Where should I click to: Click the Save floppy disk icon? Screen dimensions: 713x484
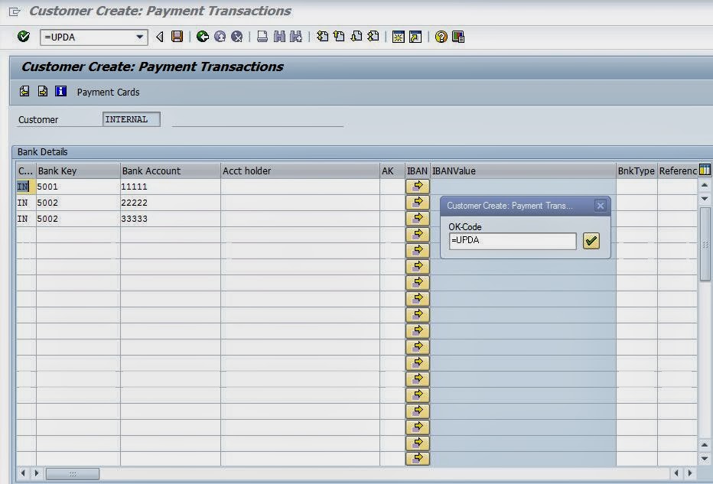[x=177, y=37]
